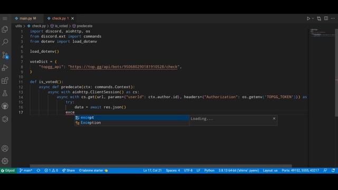Open the Extensions view
Image resolution: width=338 pixels, height=190 pixels.
[x=5, y=81]
